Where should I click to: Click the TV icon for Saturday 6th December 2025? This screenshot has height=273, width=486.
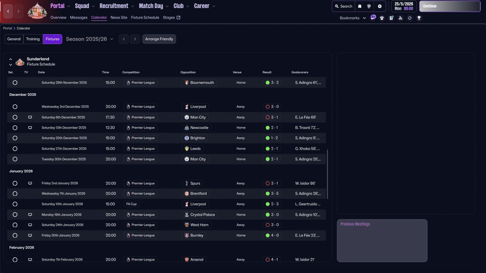[30, 118]
